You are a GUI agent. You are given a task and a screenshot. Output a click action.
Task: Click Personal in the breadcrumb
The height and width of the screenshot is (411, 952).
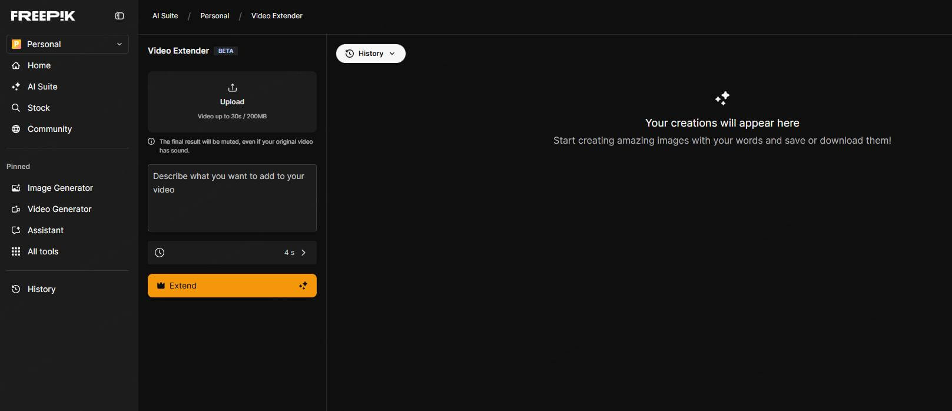coord(214,16)
